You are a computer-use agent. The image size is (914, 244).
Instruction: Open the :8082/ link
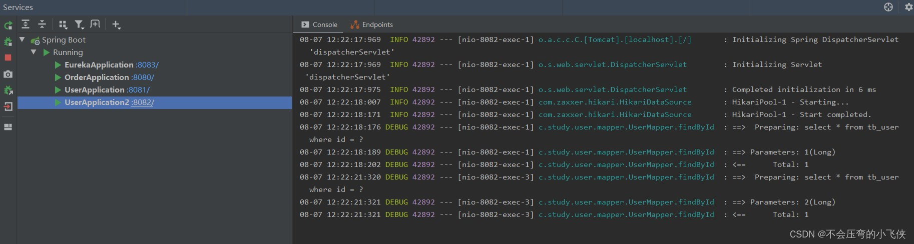tap(143, 102)
